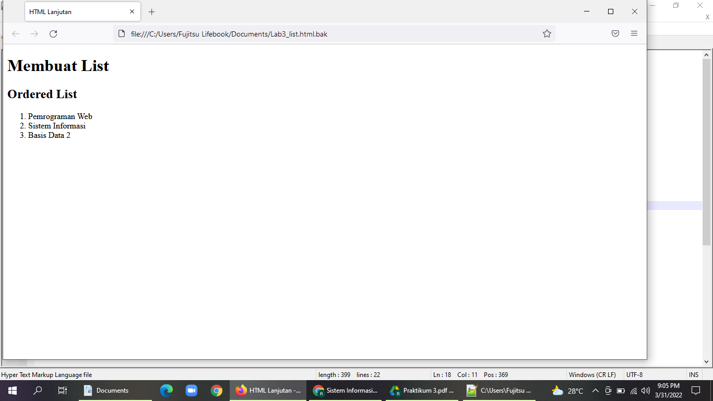The width and height of the screenshot is (713, 401).
Task: Open the volume control icon
Action: click(x=646, y=391)
